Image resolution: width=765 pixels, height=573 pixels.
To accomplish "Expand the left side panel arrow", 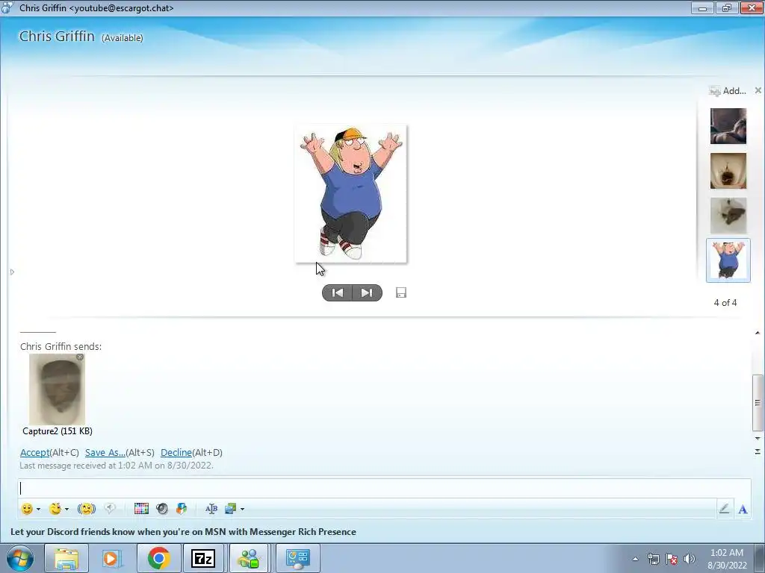I will tap(12, 272).
